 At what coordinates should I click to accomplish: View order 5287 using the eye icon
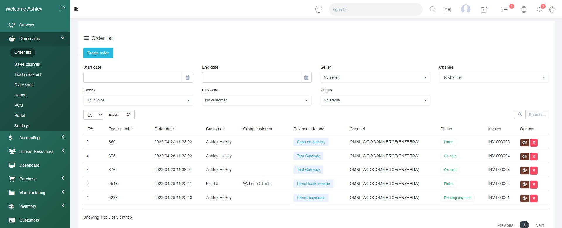tap(525, 198)
